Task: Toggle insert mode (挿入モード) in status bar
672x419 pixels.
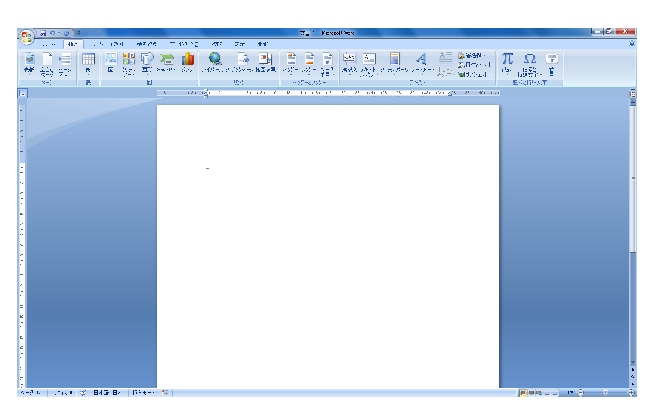Action: (x=143, y=393)
